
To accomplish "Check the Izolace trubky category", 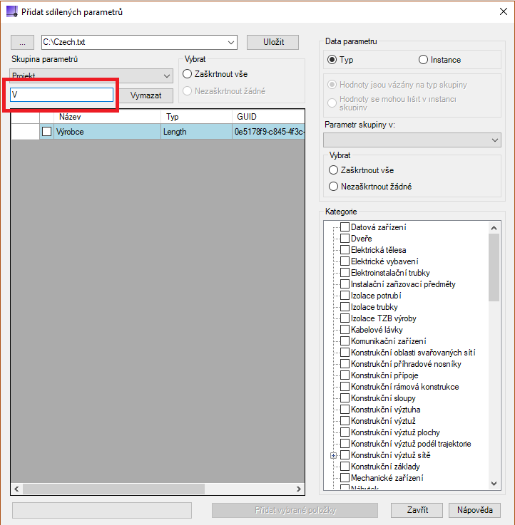I will (345, 307).
